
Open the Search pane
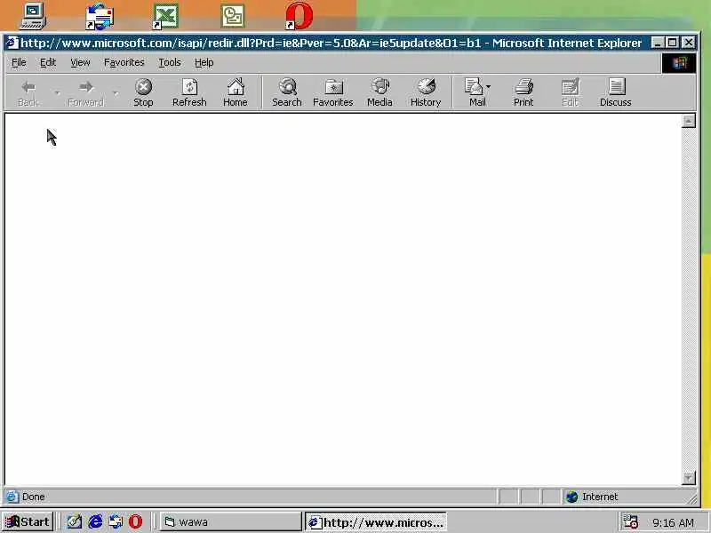(286, 93)
